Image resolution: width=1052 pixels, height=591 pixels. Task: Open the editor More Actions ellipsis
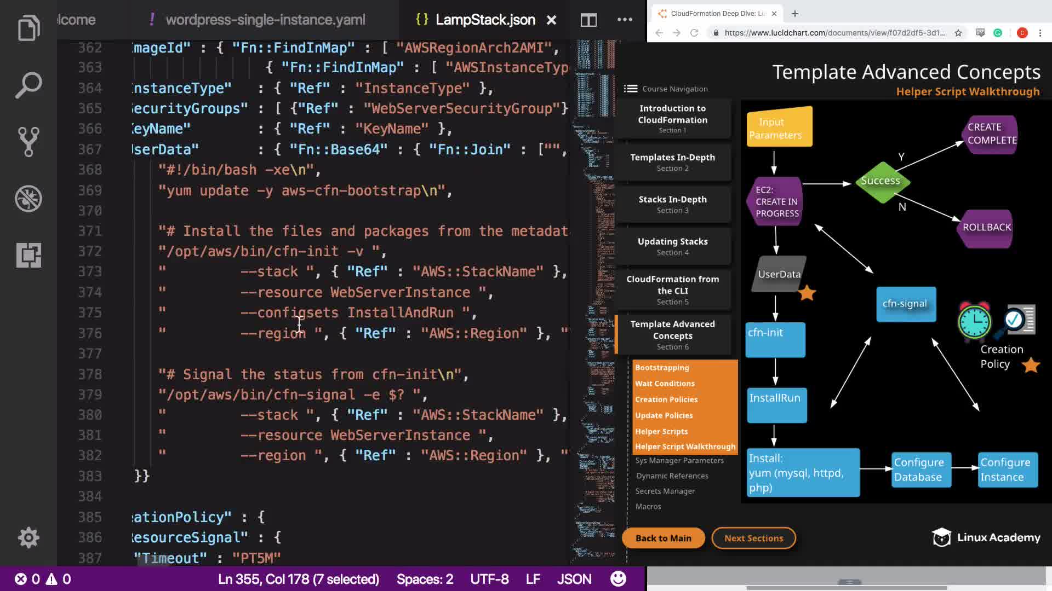pos(625,20)
